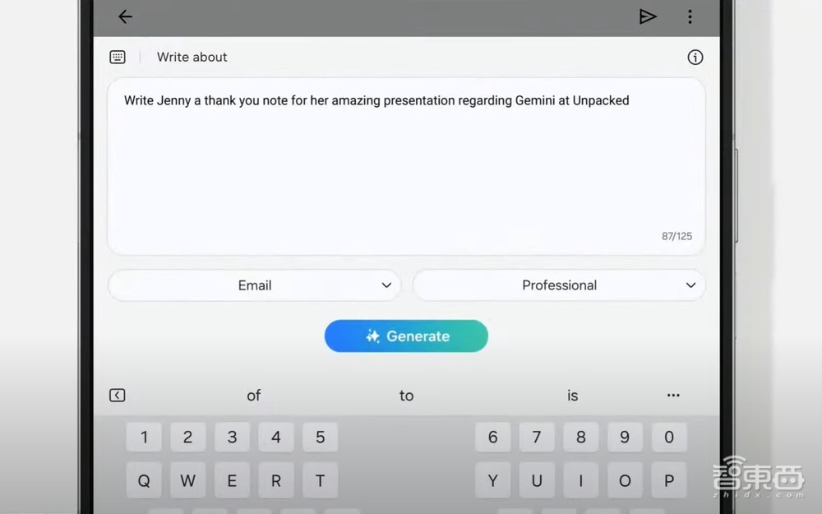The width and height of the screenshot is (822, 514).
Task: Open the three-dot overflow menu
Action: click(690, 16)
